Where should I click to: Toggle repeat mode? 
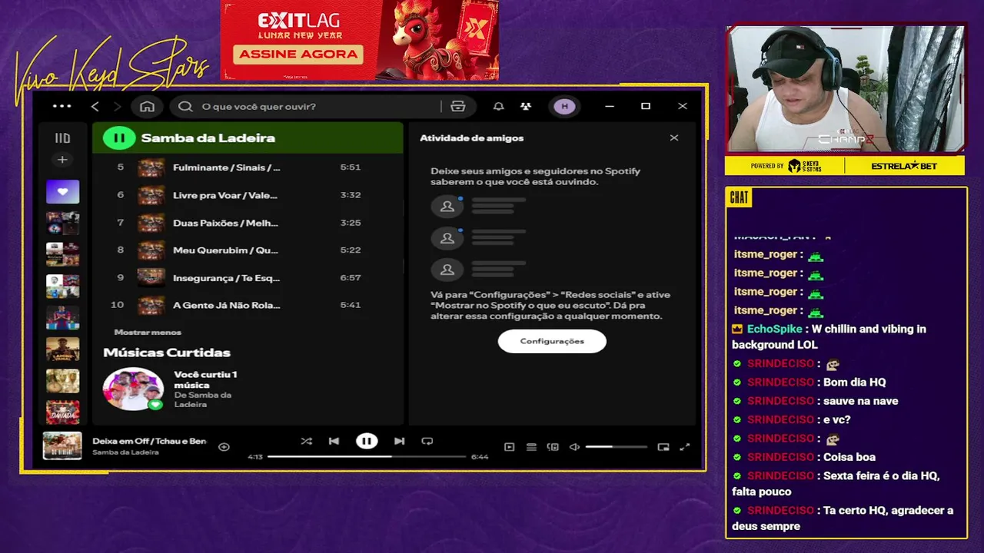point(427,441)
